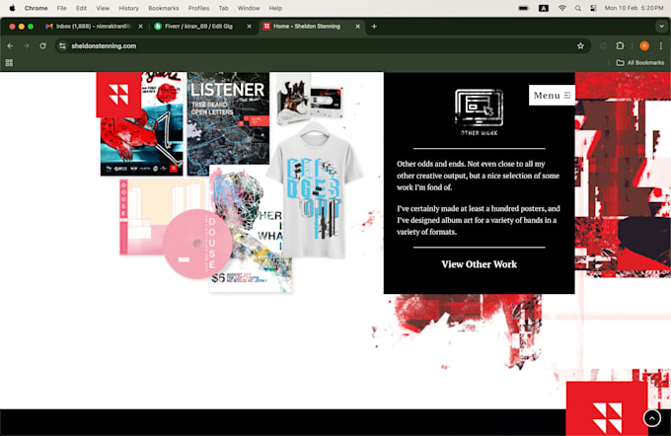671x436 pixels.
Task: Open the All Bookmarks folder
Action: pos(640,63)
